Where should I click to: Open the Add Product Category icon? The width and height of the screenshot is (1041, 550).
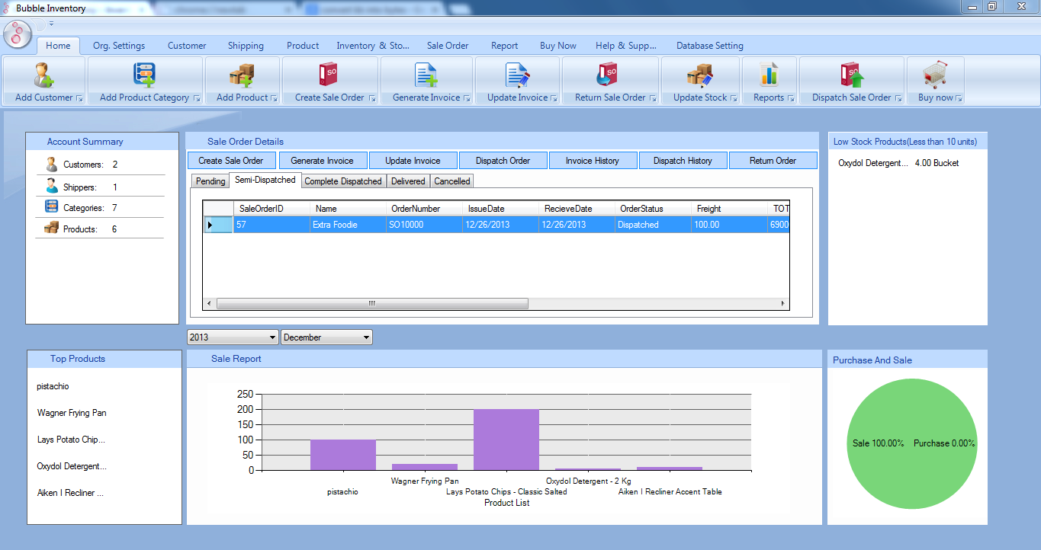144,75
